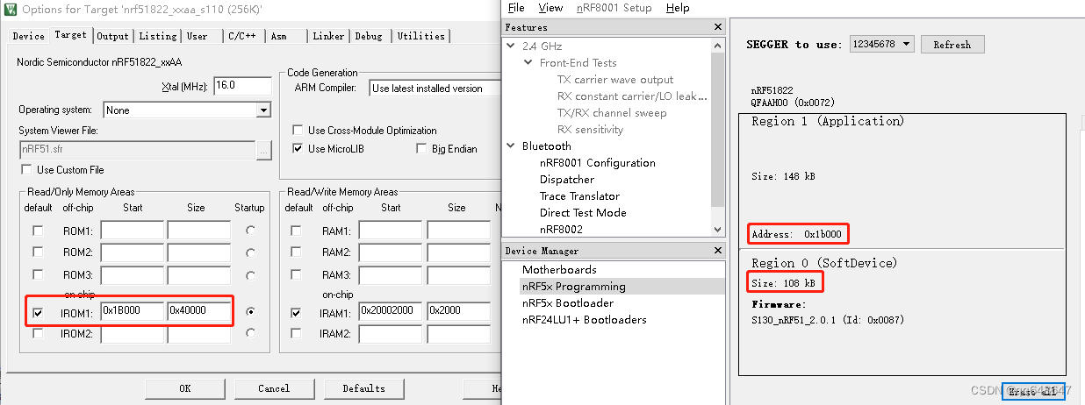Open the Utilities tab
The image size is (1085, 405).
421,36
